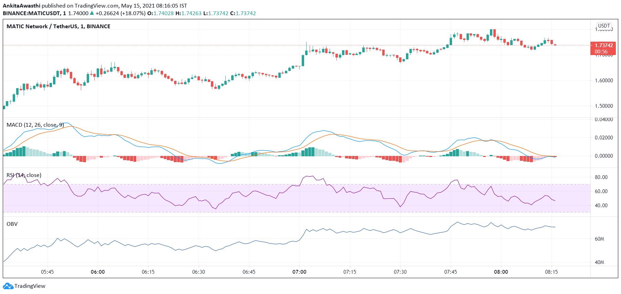The height and width of the screenshot is (294, 621).
Task: Click the low value L:1.73742
Action: tap(216, 13)
